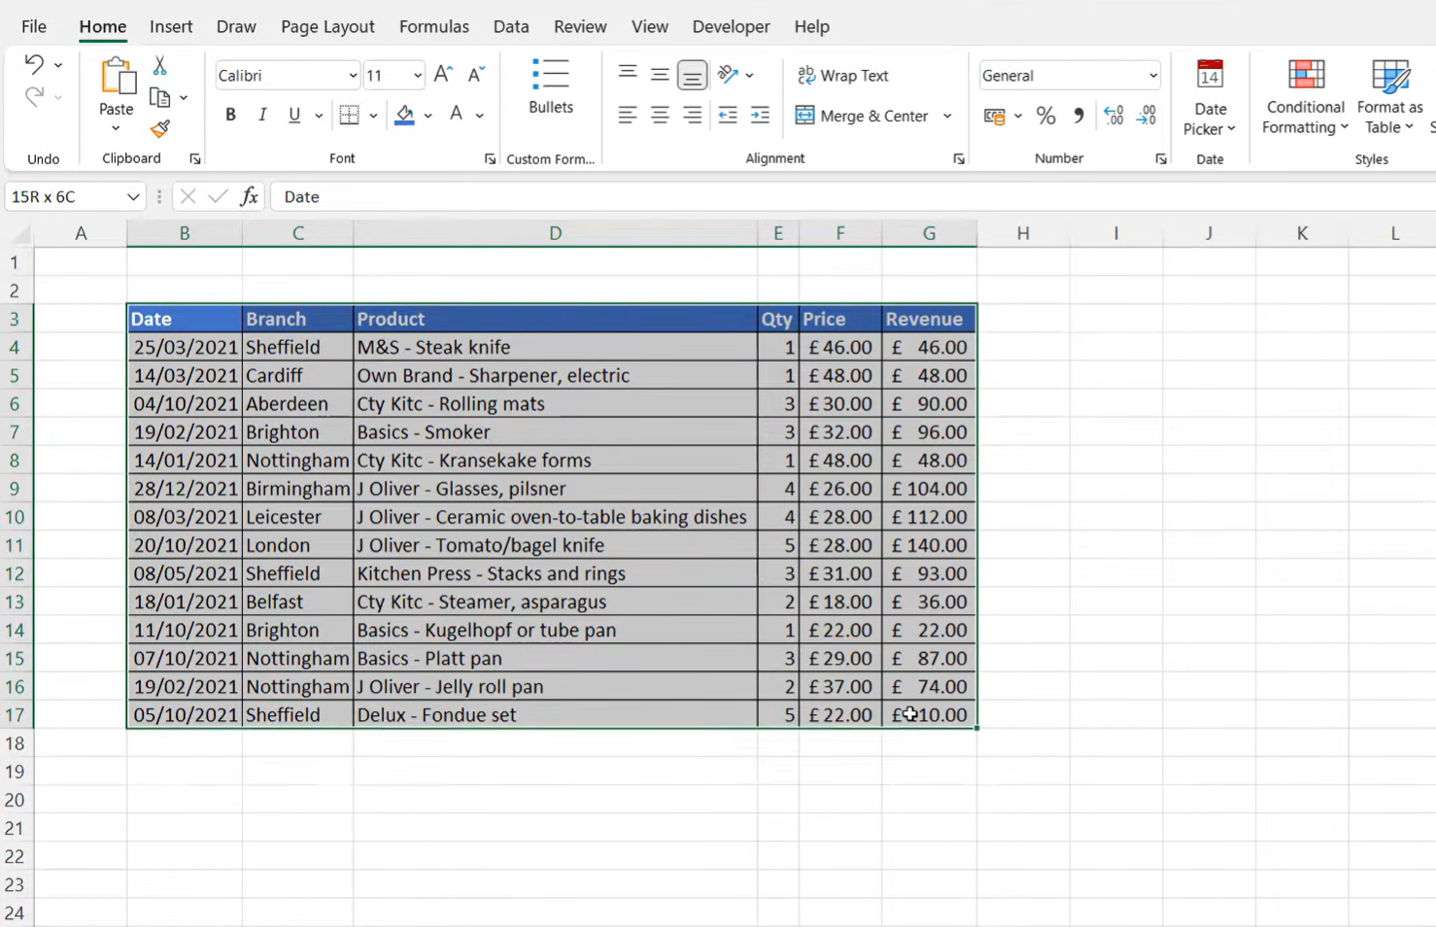Click the Select All corner triangle

19,234
